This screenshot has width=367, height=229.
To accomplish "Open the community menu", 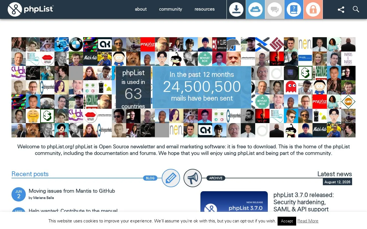I will (x=171, y=9).
